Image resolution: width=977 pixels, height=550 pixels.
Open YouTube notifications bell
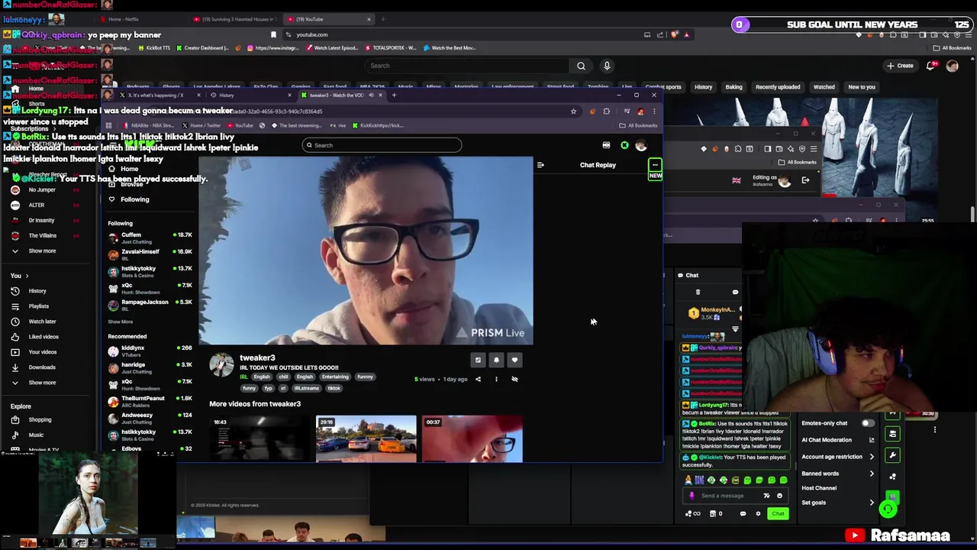(930, 66)
